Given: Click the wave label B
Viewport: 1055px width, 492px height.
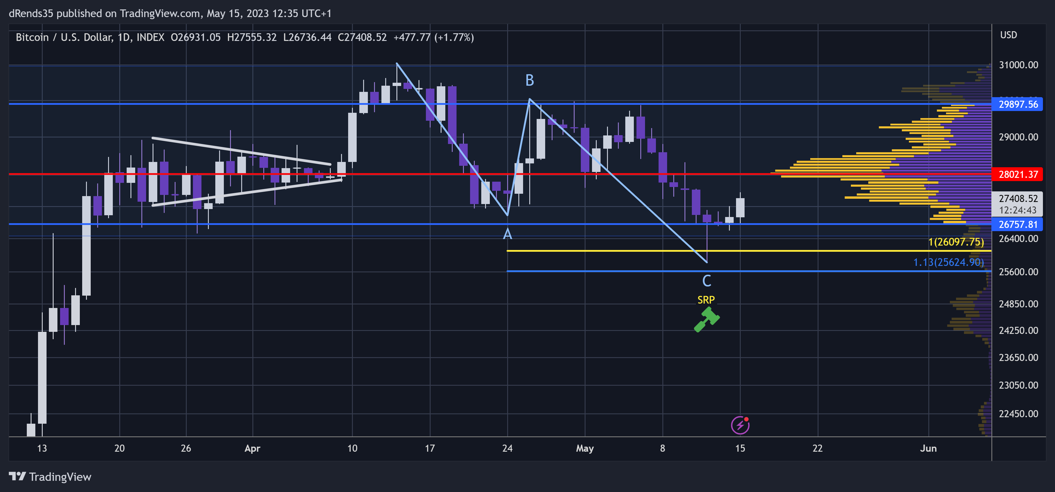Looking at the screenshot, I should tap(529, 80).
